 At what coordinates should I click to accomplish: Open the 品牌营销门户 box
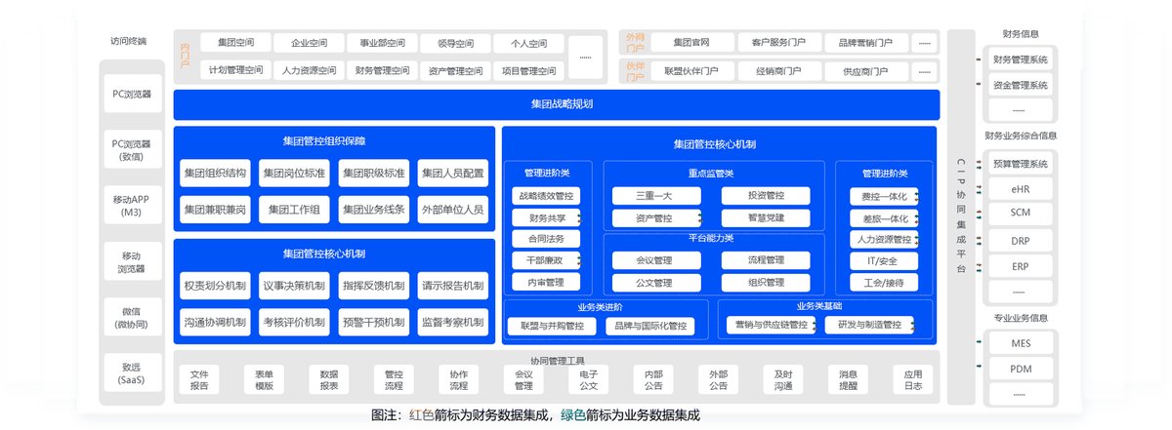pyautogui.click(x=865, y=43)
